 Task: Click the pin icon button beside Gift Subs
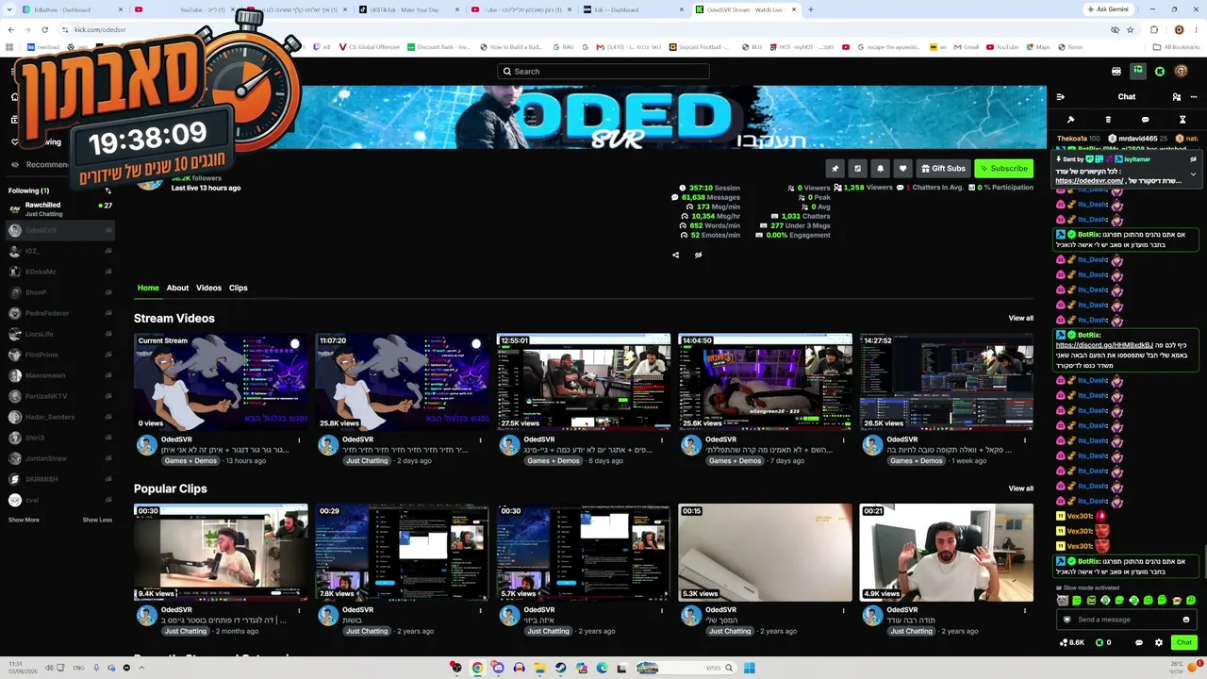[x=835, y=169]
